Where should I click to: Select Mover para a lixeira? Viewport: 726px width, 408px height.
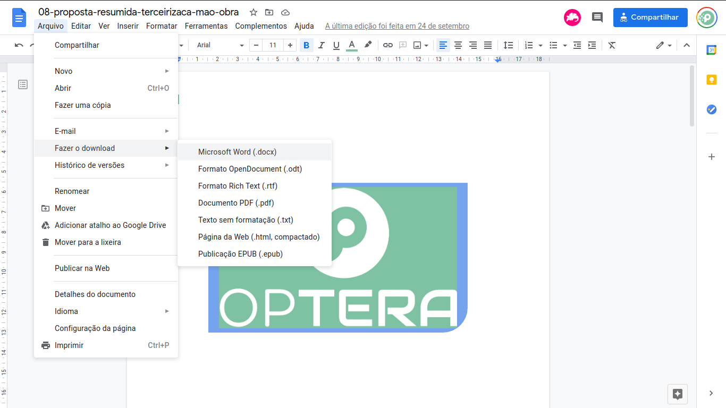pyautogui.click(x=106, y=242)
